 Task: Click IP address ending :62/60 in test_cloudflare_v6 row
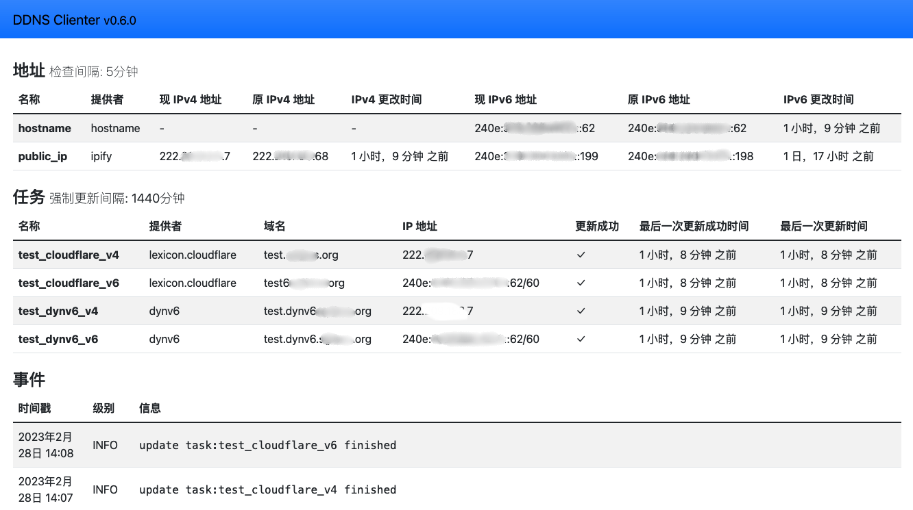click(x=471, y=283)
